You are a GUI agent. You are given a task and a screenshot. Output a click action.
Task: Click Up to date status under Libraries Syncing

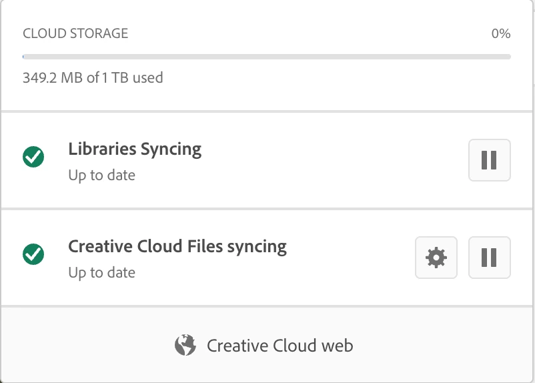101,175
